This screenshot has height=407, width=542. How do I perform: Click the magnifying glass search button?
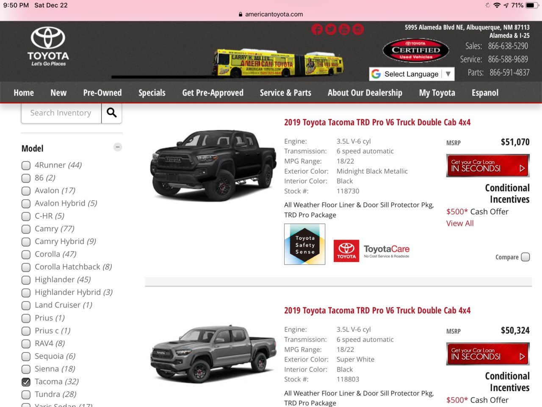pos(112,113)
